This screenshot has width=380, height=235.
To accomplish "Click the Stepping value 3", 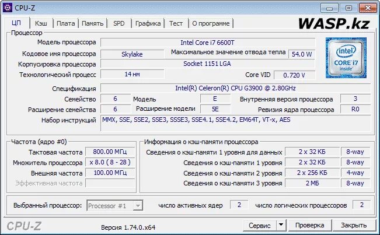I will point(355,99).
